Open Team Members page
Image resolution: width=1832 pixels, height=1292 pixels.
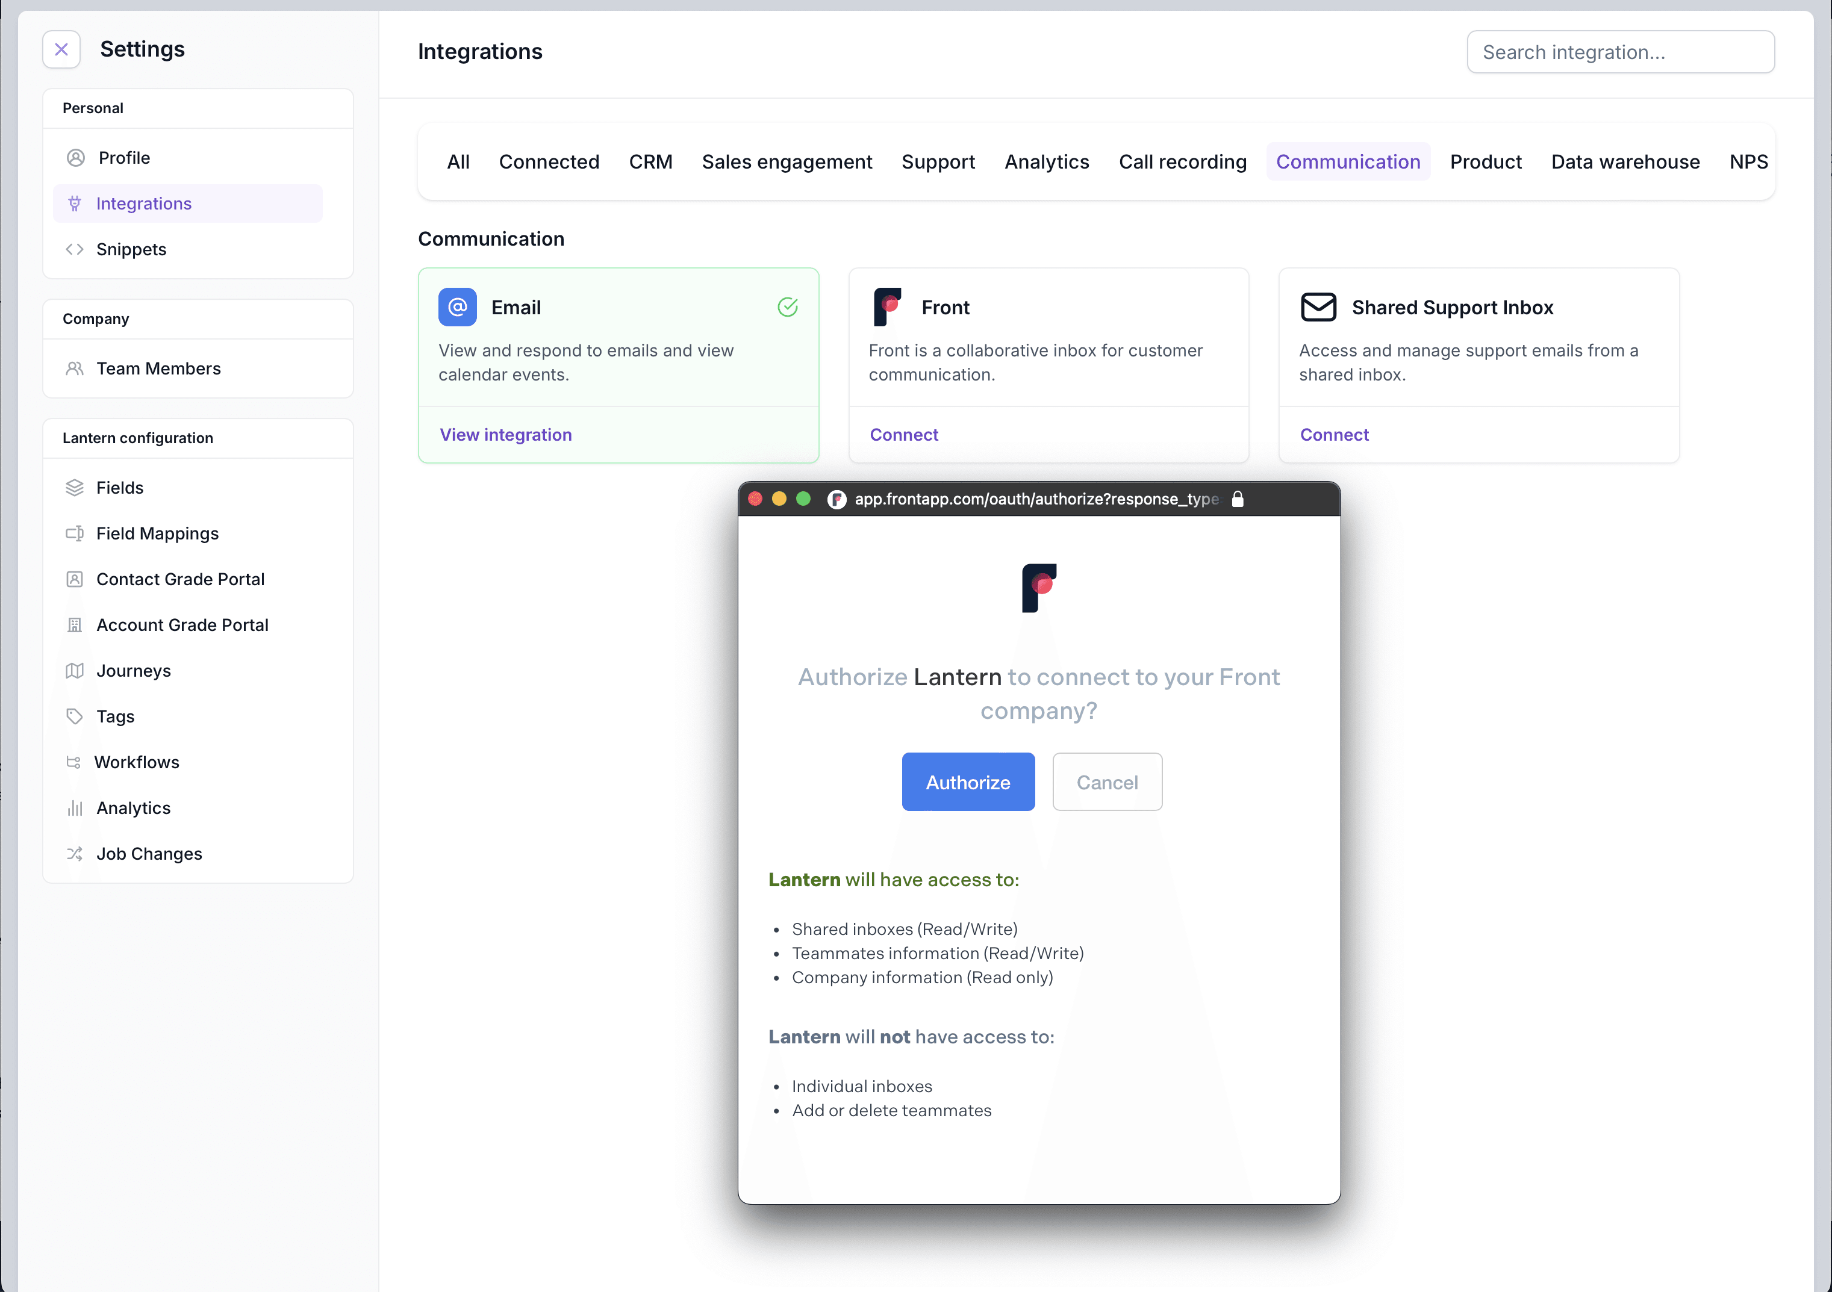click(188, 368)
